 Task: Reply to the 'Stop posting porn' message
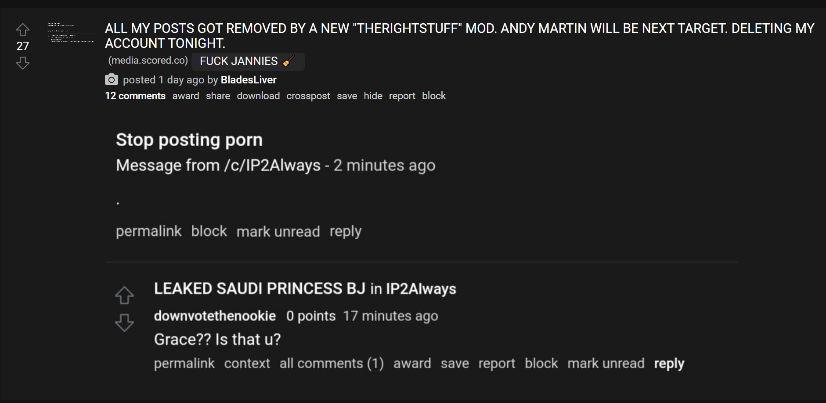[x=346, y=232]
